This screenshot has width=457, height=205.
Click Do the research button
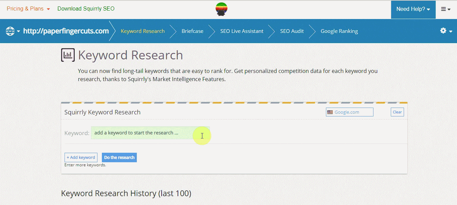(x=119, y=157)
